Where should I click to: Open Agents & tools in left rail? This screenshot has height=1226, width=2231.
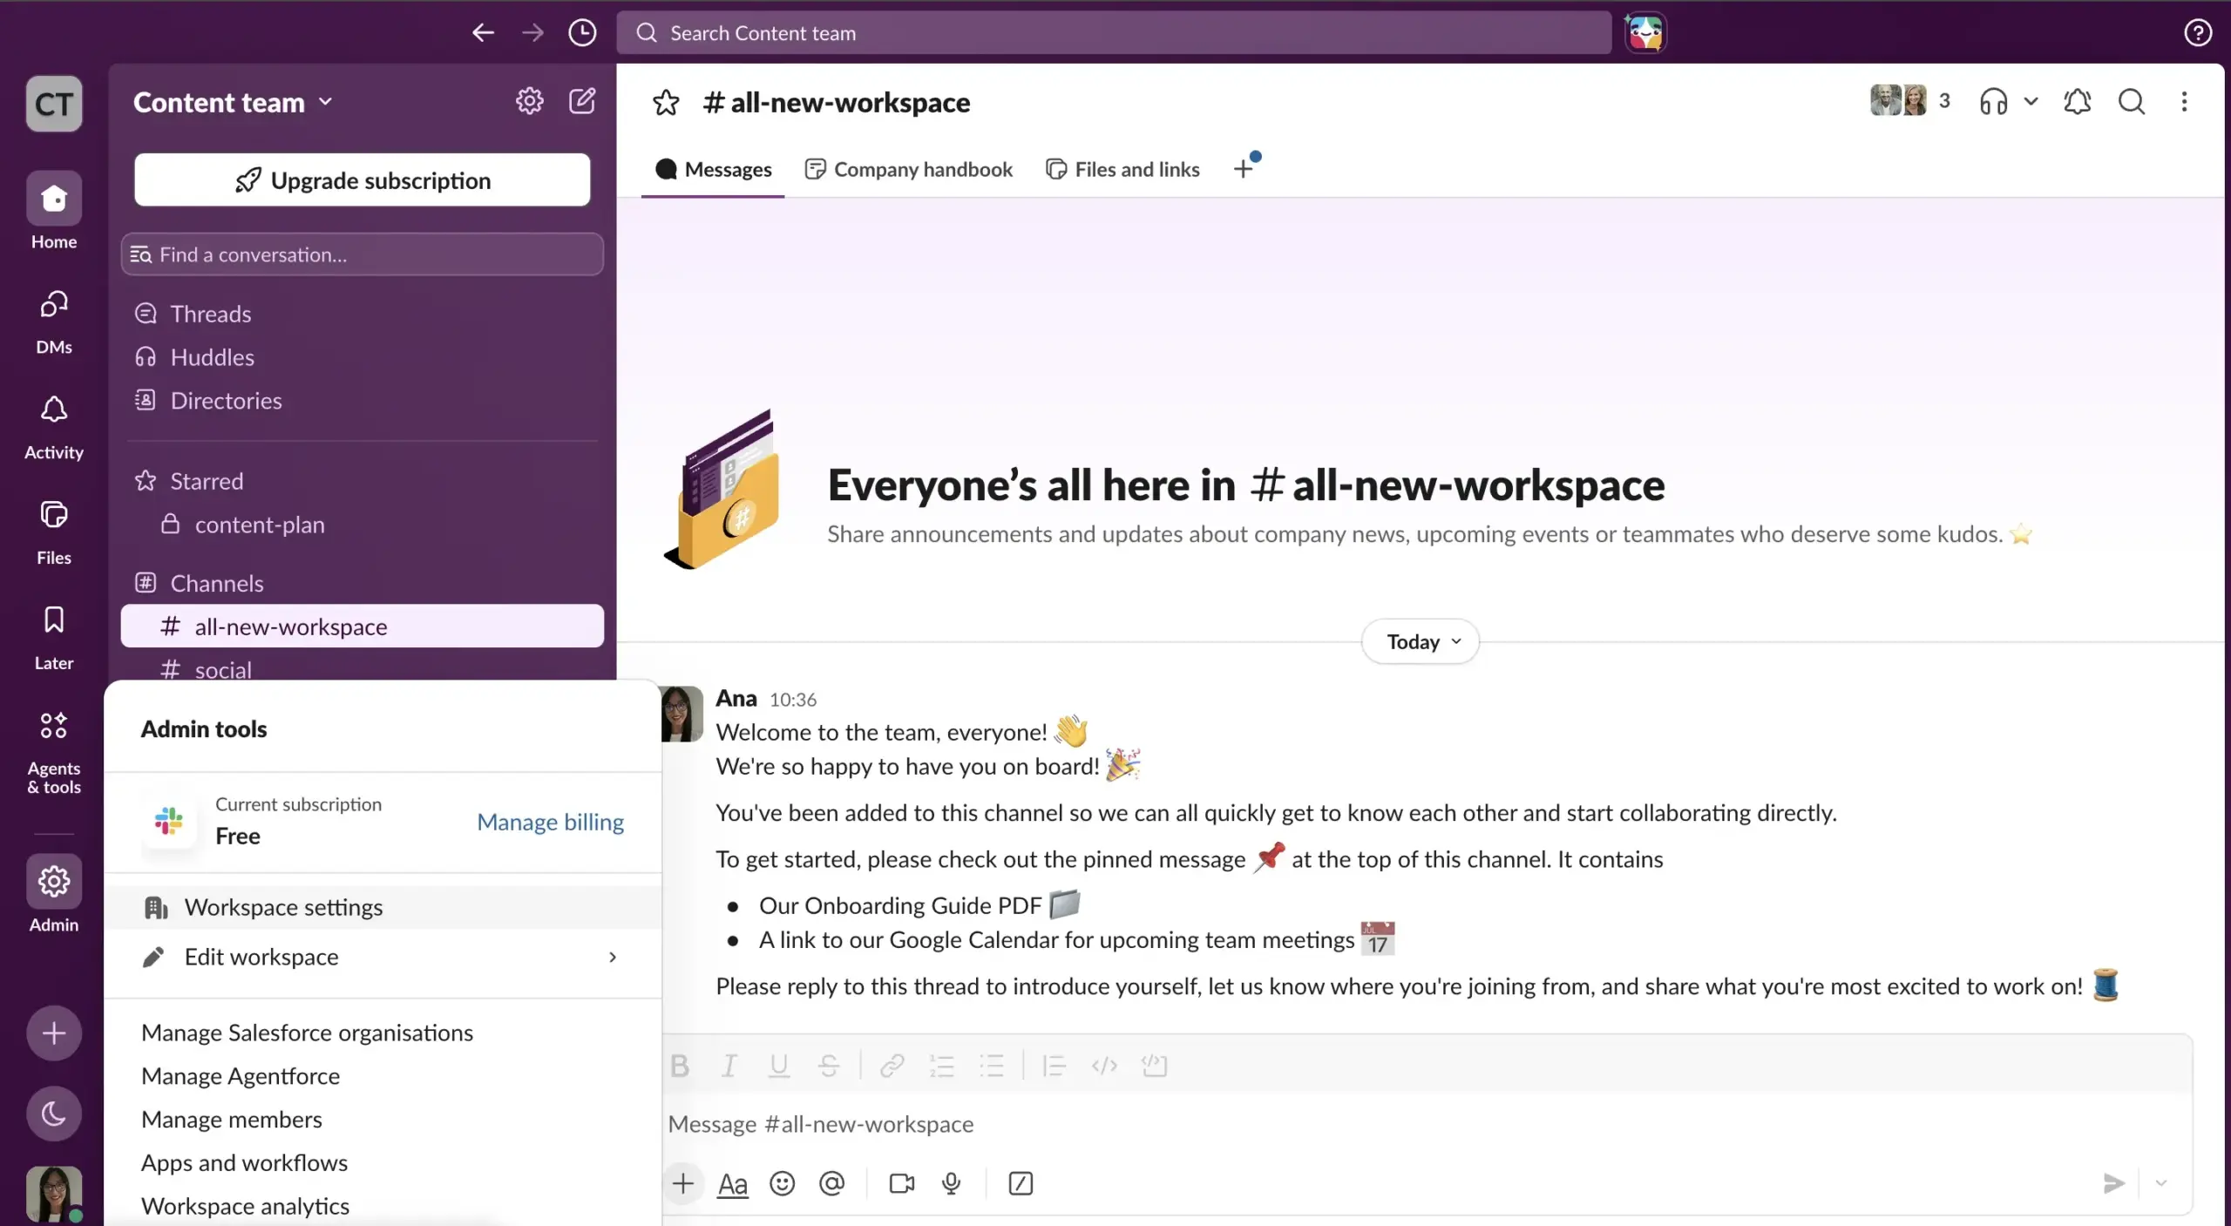click(54, 752)
